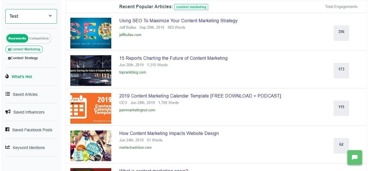Screen dimensions: 370x171
Task: Click the Saved Influencers megaphone icon
Action: pyautogui.click(x=7, y=112)
